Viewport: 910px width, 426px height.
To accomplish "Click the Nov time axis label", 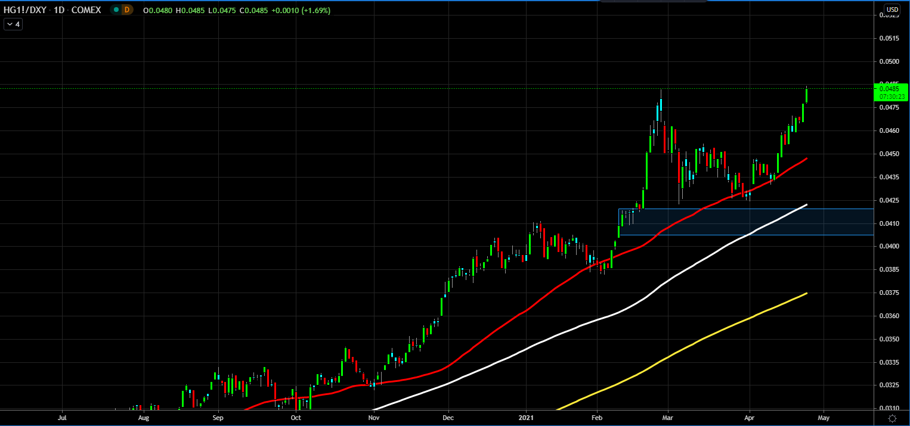I will pyautogui.click(x=374, y=418).
